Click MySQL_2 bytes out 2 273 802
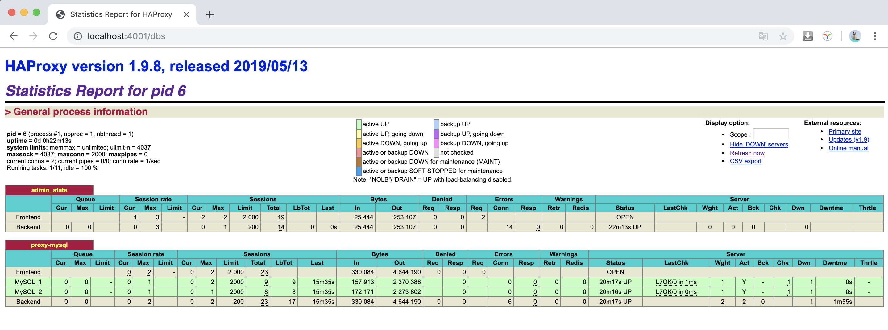Screen dimensions: 888x330 [x=407, y=292]
